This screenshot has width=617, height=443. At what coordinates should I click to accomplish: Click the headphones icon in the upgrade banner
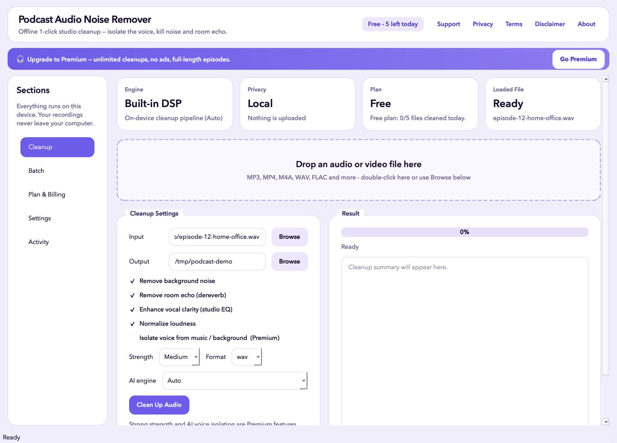pyautogui.click(x=20, y=59)
